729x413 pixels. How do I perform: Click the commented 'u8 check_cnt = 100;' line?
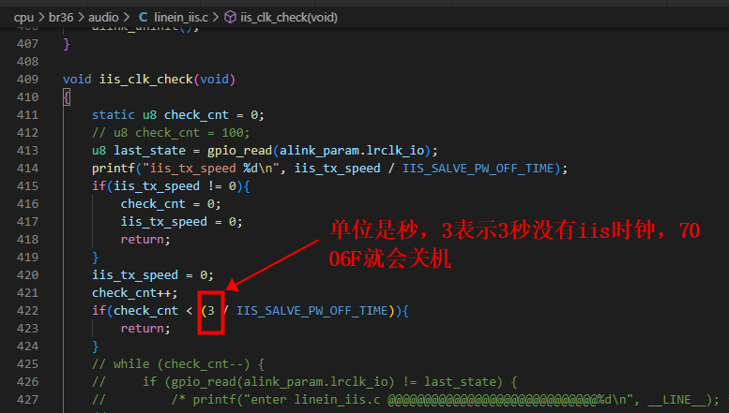coord(171,133)
